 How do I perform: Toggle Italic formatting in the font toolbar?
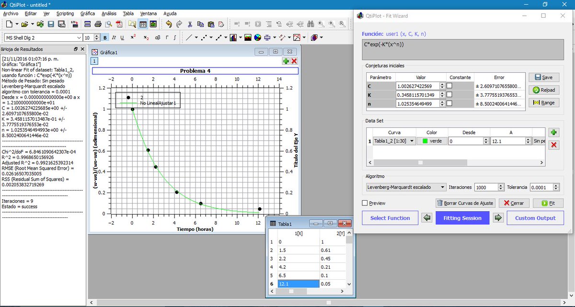tap(114, 37)
